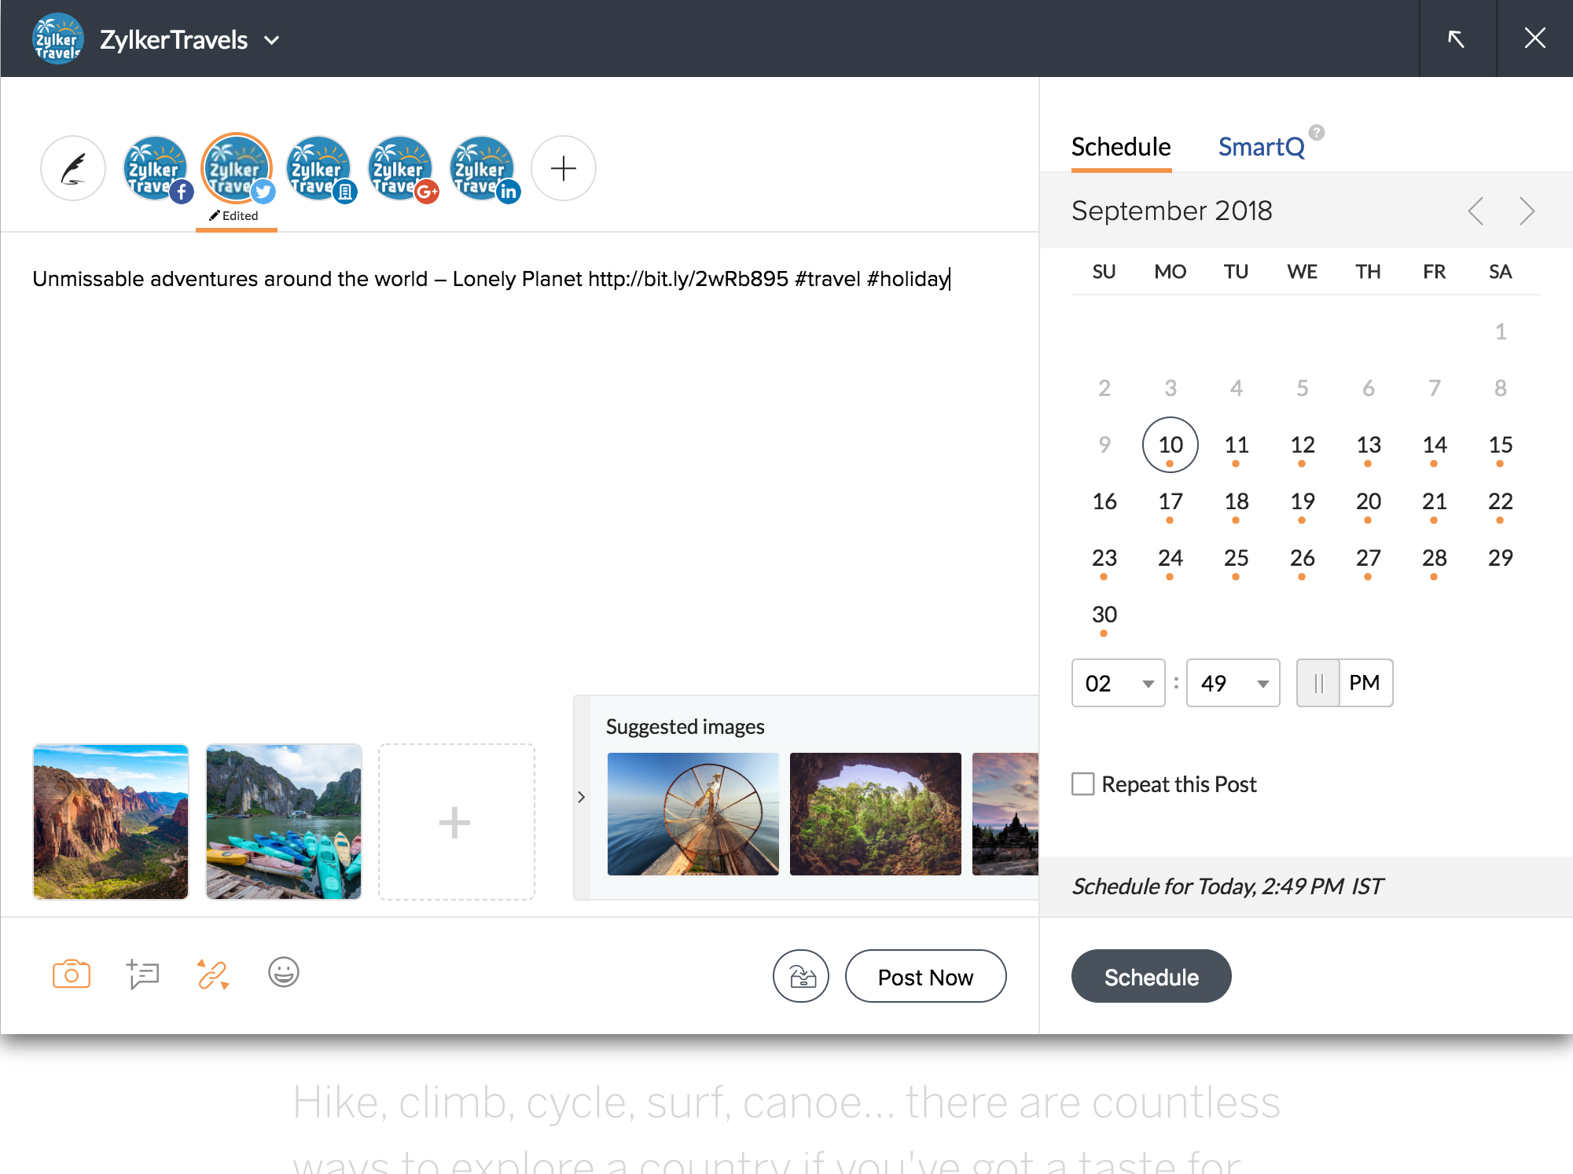This screenshot has width=1573, height=1174.
Task: Expand the ZylkerTravels brand dropdown
Action: [272, 40]
